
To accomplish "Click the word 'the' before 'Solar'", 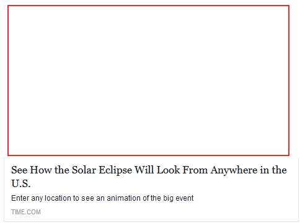I will (x=62, y=170).
